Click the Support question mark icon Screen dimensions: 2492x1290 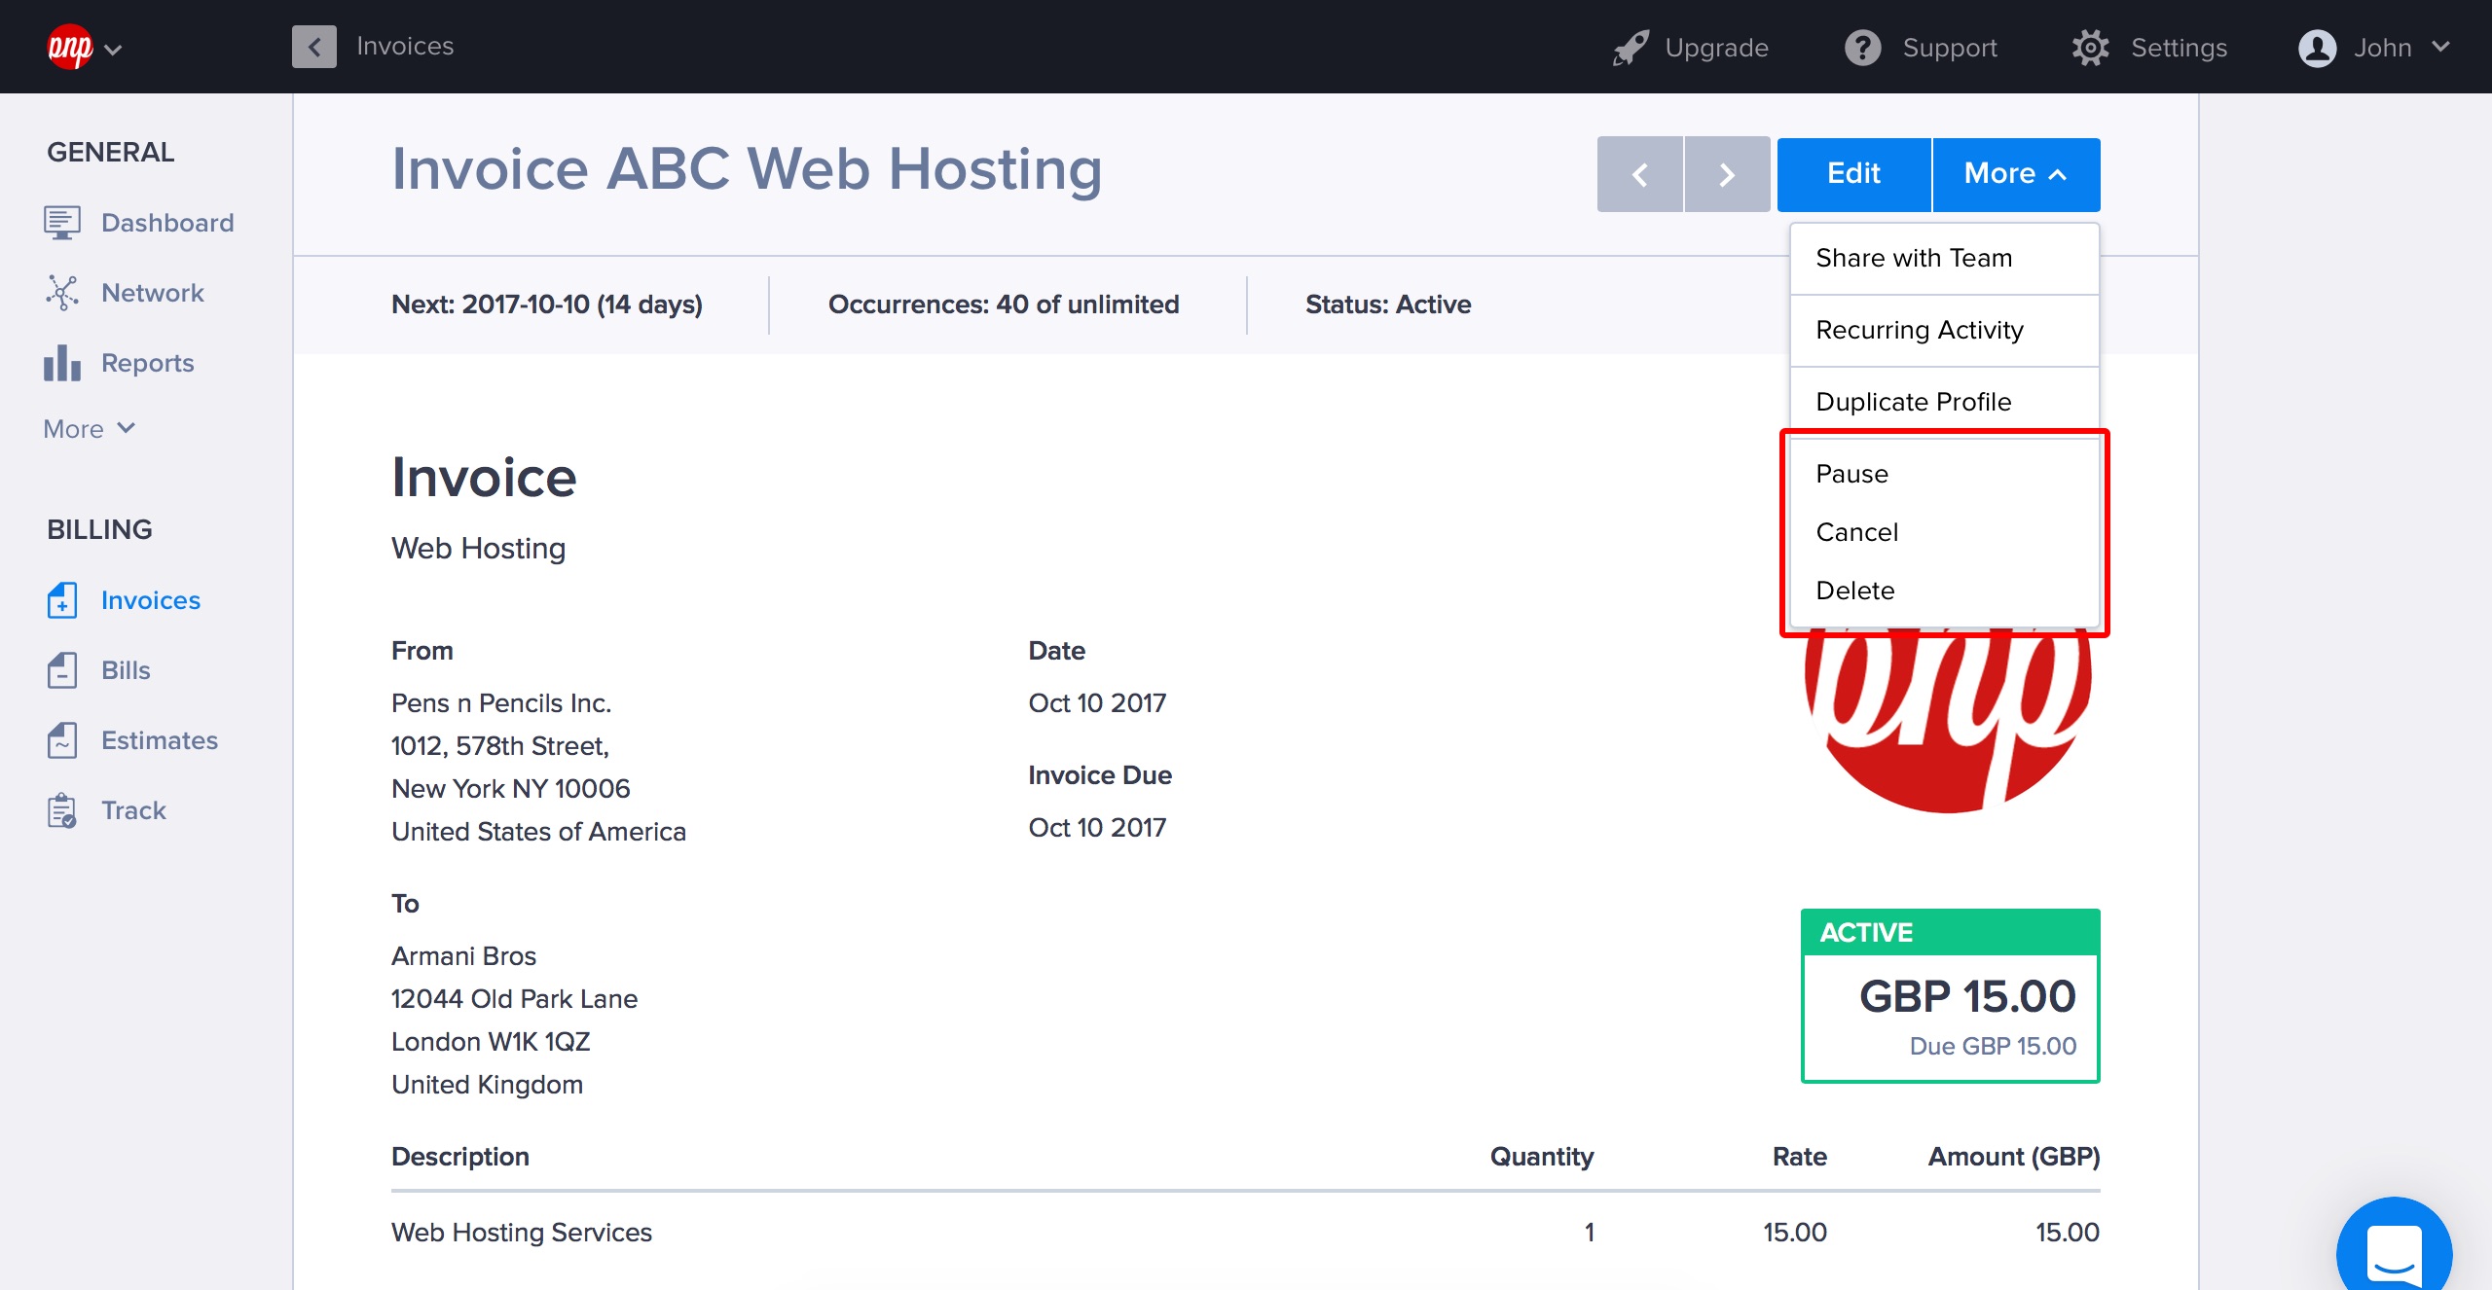1862,48
